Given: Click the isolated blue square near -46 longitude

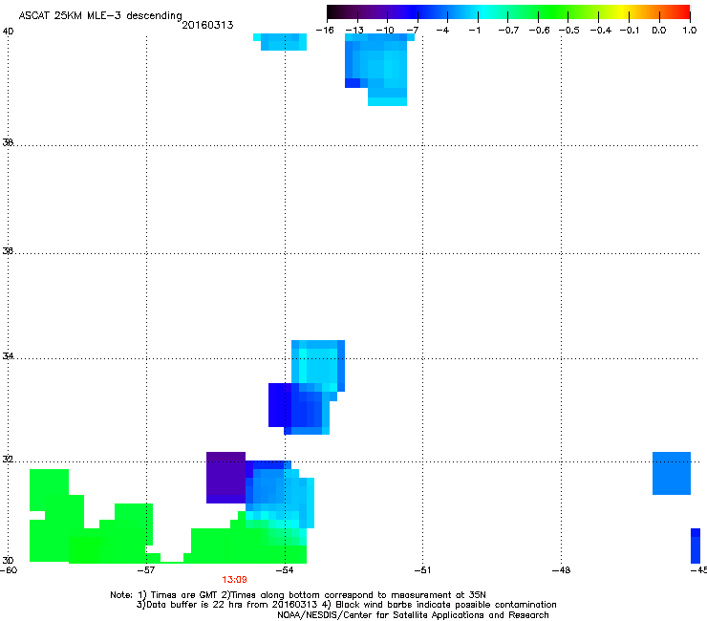Looking at the screenshot, I should click(672, 473).
